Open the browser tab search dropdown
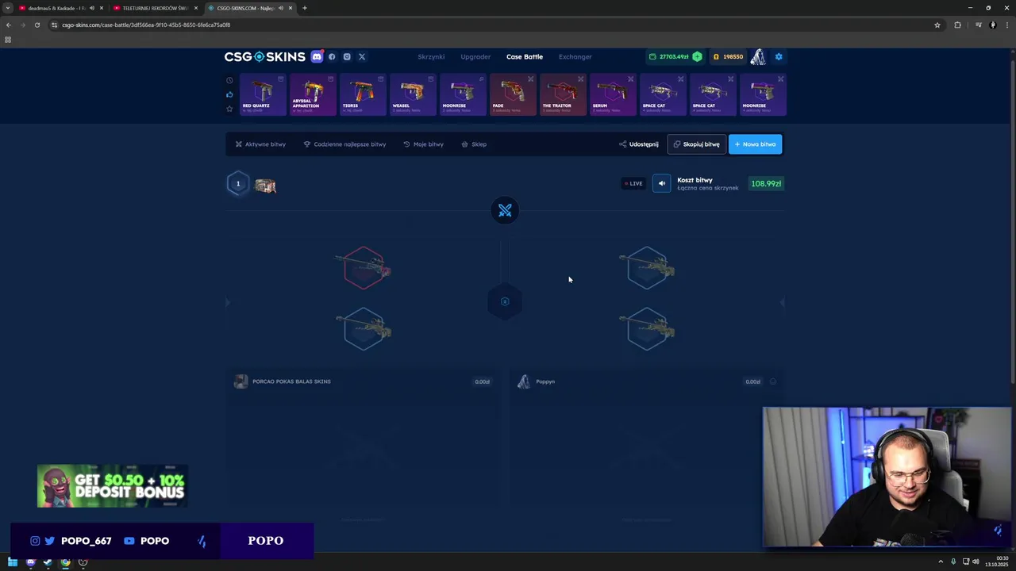 [x=7, y=8]
